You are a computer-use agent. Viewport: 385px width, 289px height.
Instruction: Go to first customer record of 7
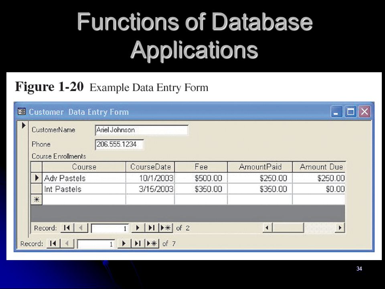(x=53, y=244)
